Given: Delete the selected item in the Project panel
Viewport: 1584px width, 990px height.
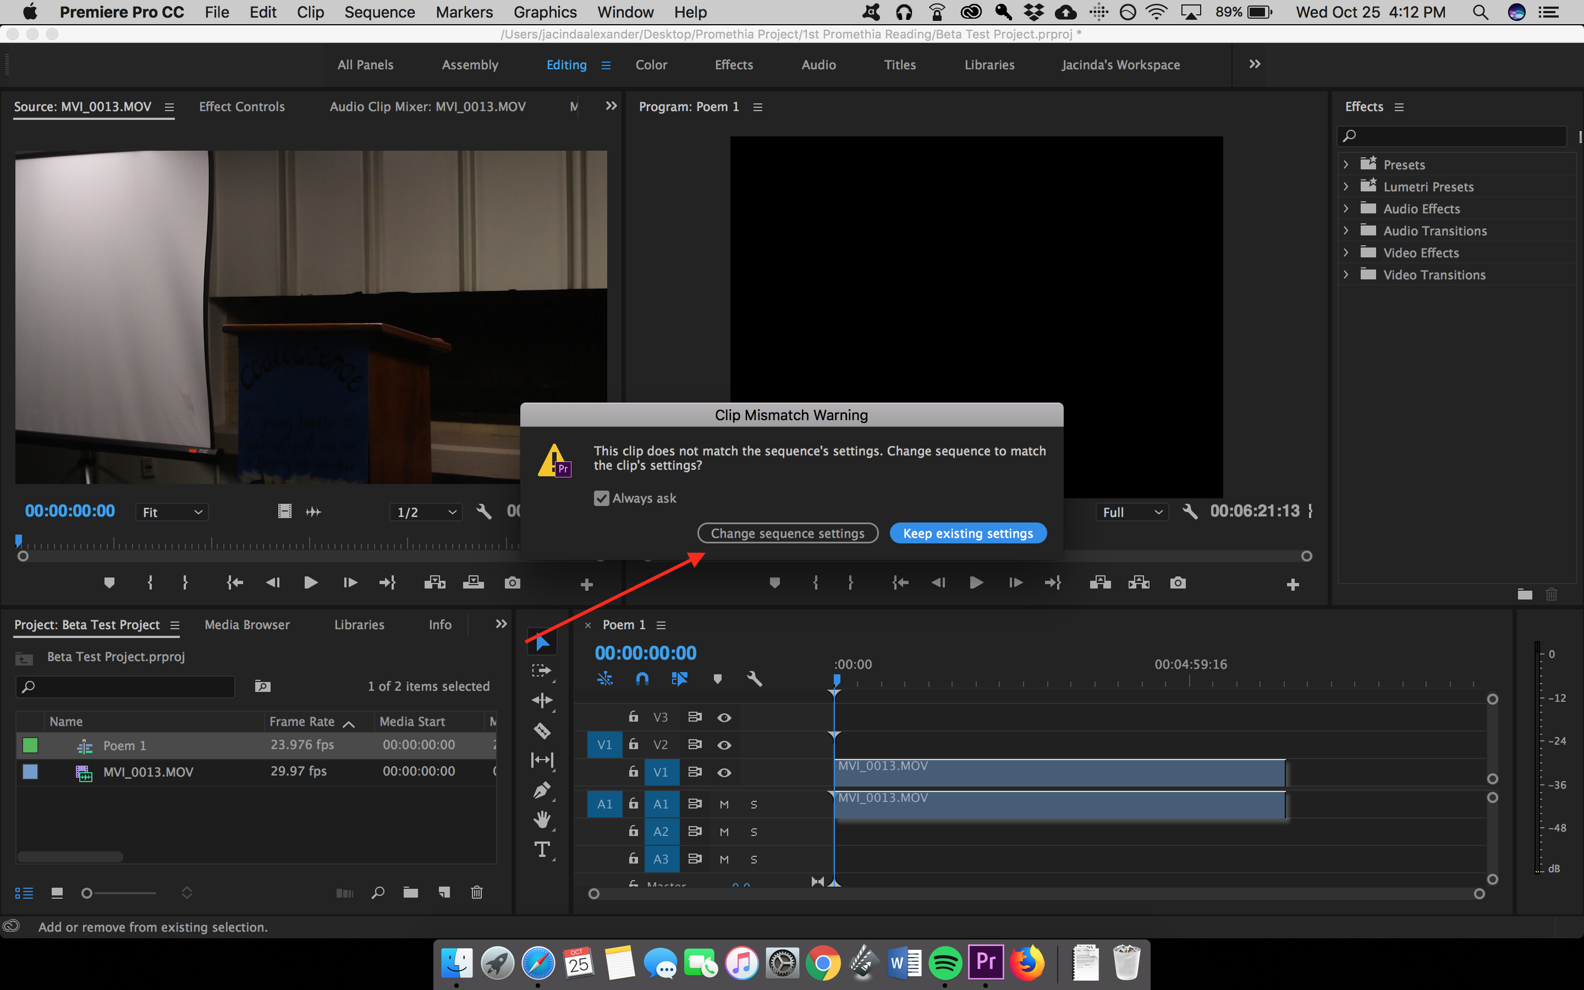Looking at the screenshot, I should (477, 893).
